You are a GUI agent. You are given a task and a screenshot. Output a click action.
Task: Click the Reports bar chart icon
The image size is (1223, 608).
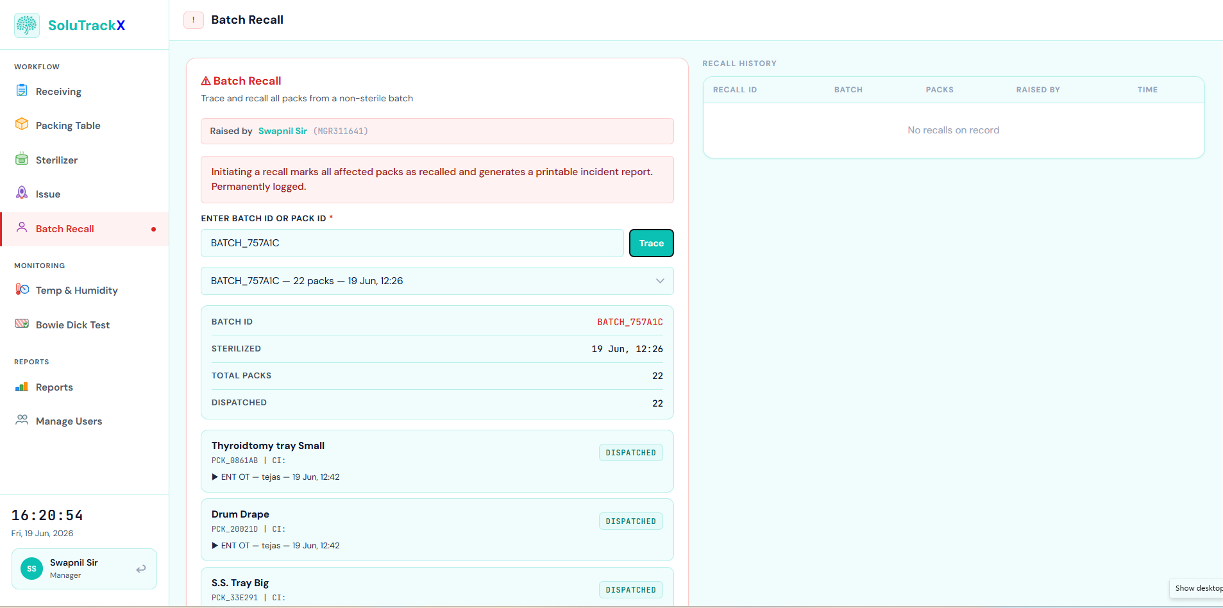tap(22, 386)
